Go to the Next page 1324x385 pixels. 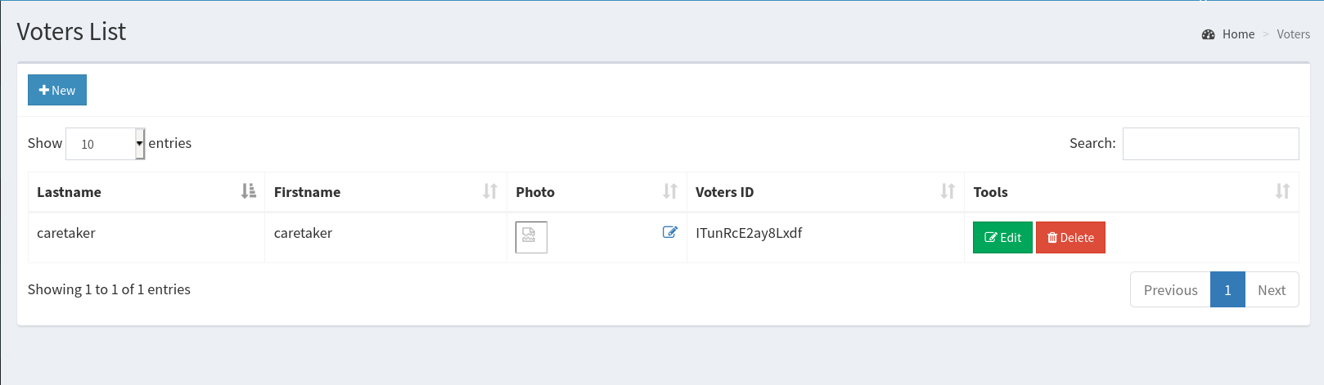[x=1272, y=290]
